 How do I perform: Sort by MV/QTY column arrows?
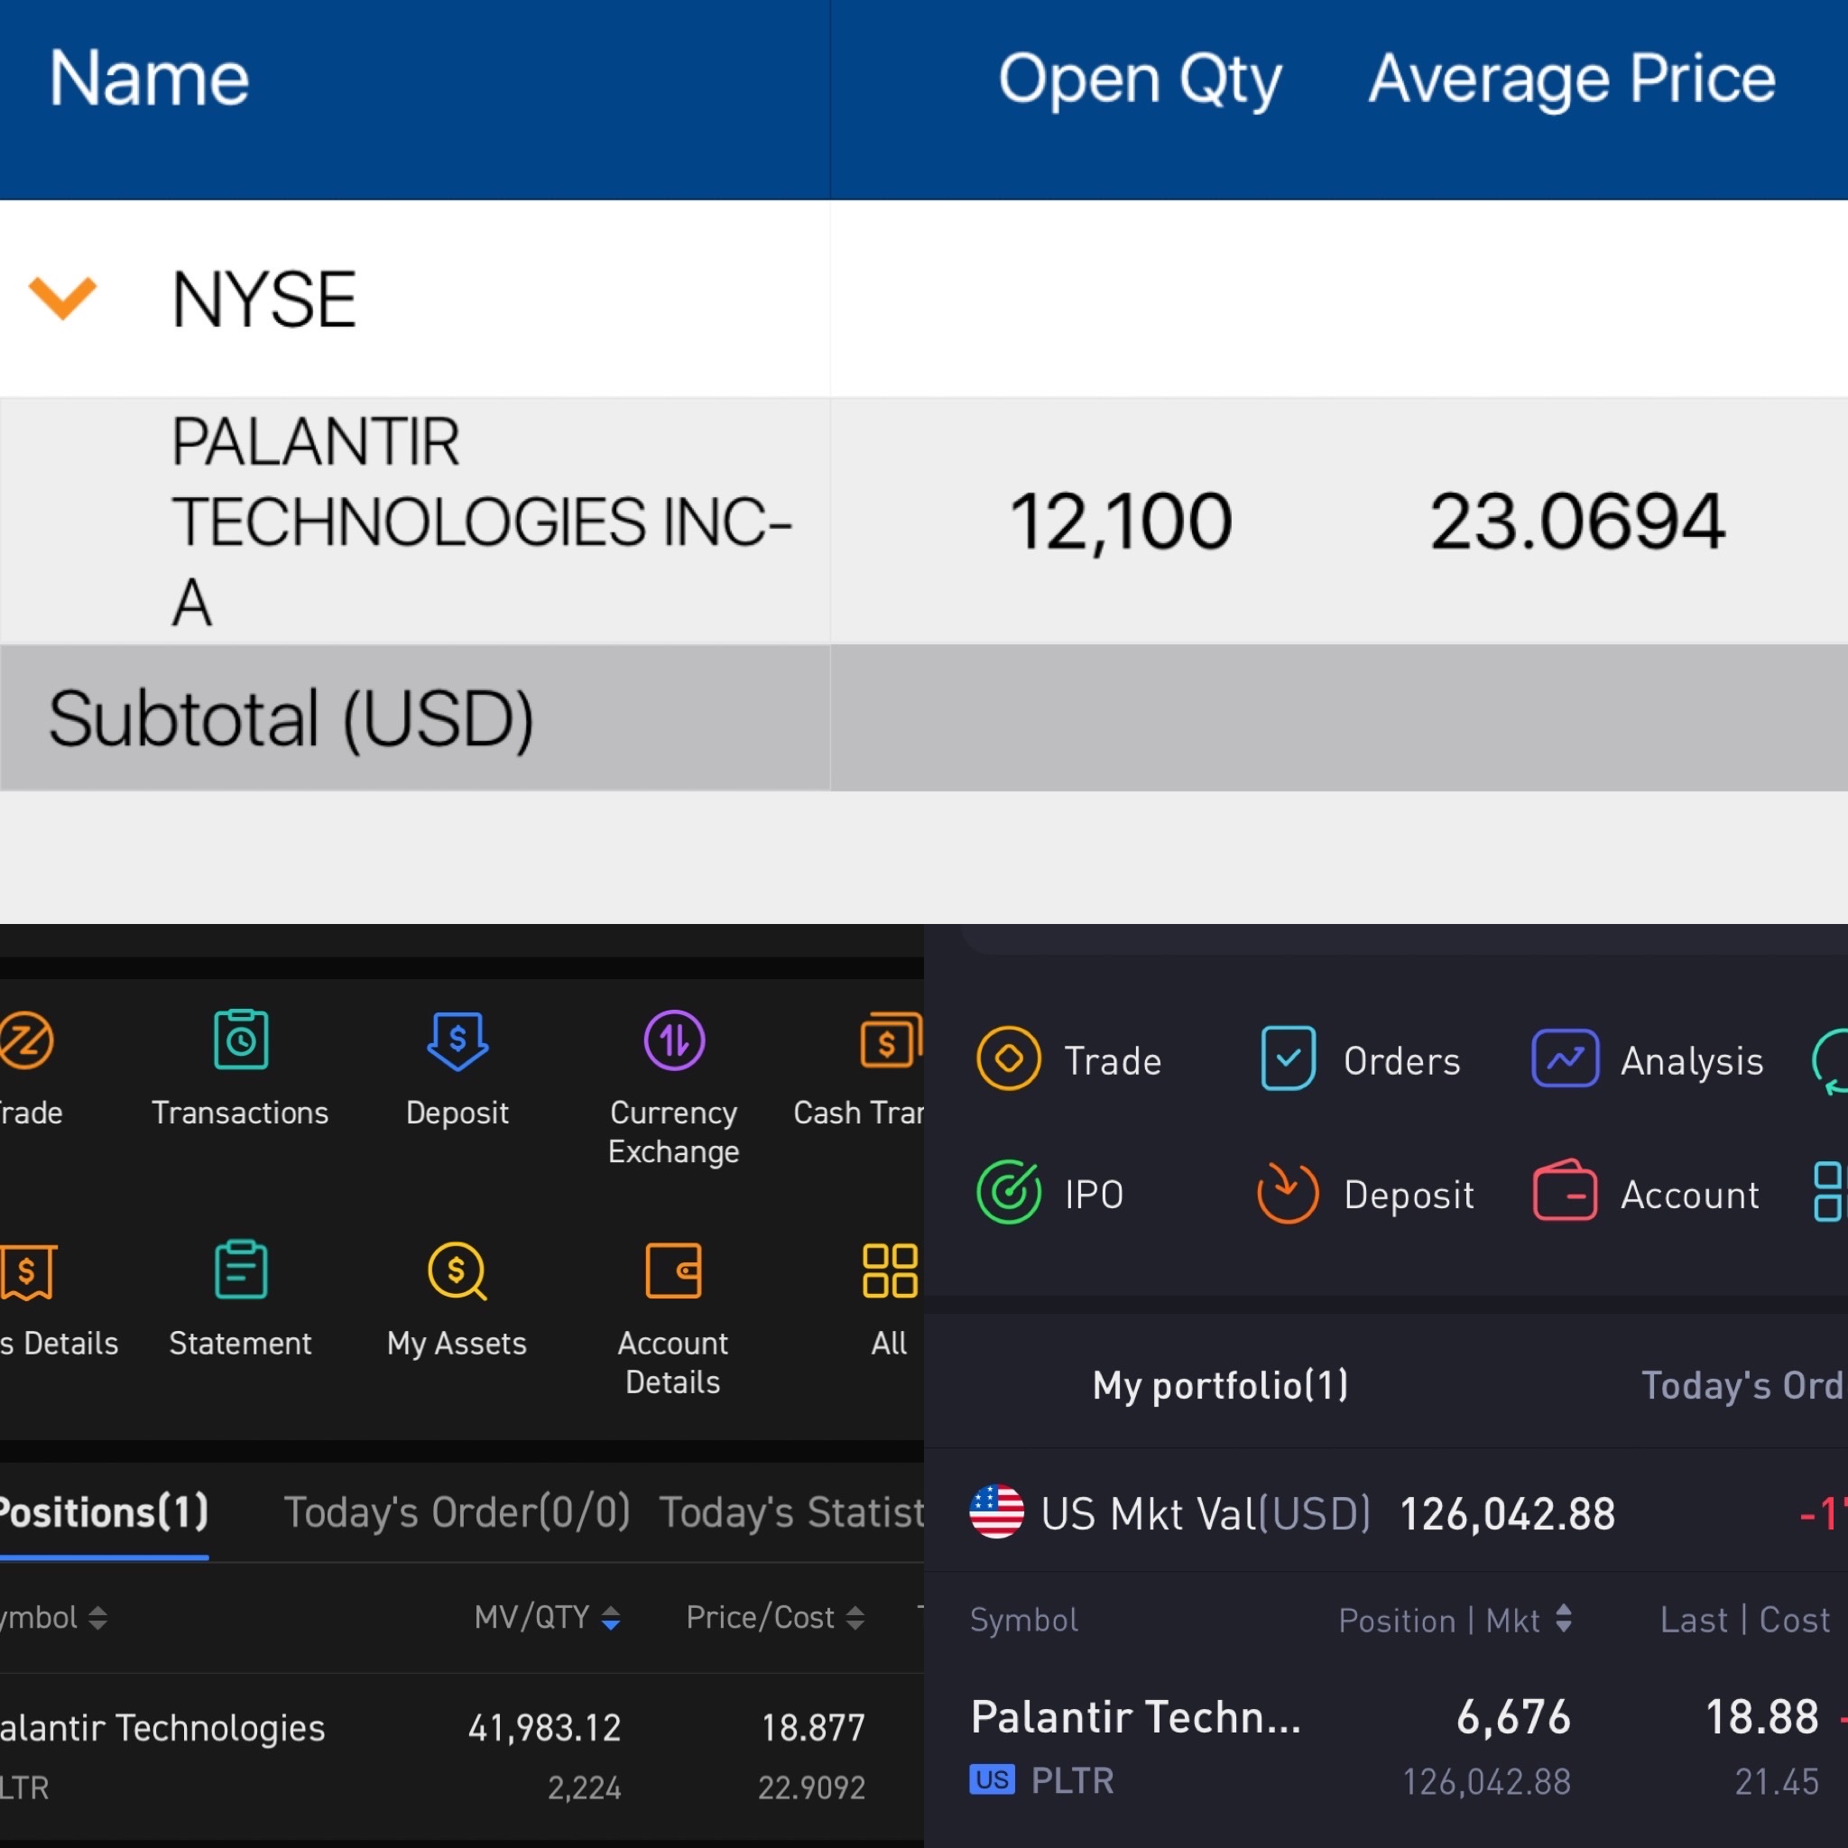(610, 1618)
